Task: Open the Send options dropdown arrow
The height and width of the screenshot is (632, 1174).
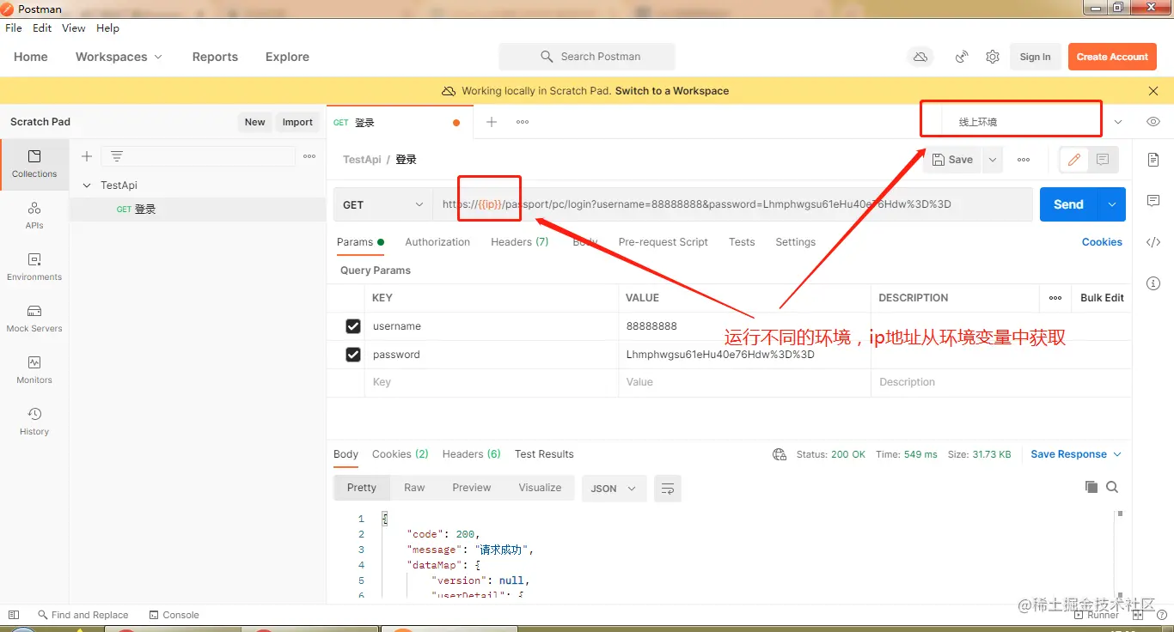Action: click(1112, 204)
